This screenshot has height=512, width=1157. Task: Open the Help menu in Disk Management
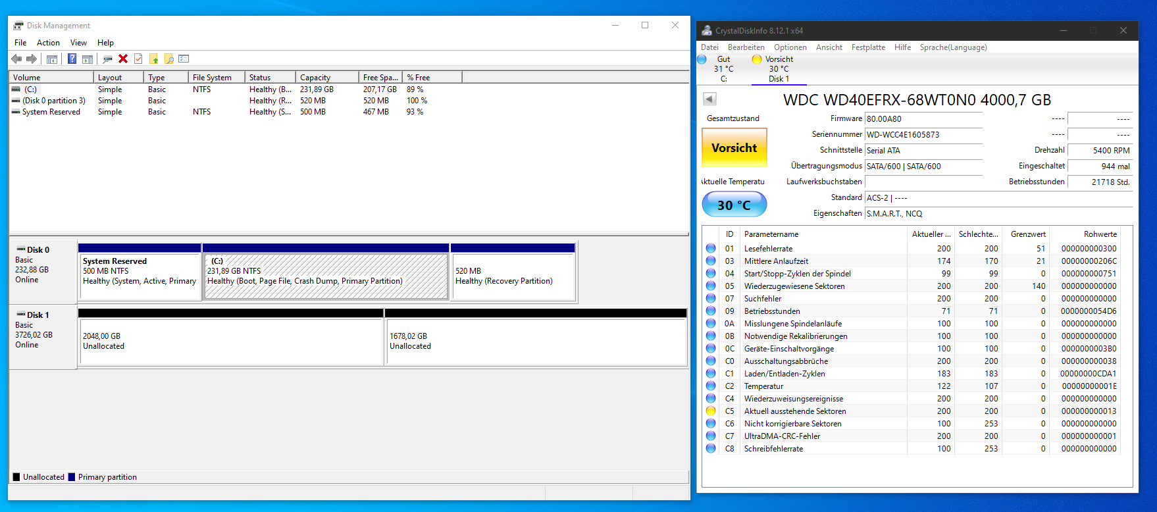click(x=105, y=42)
